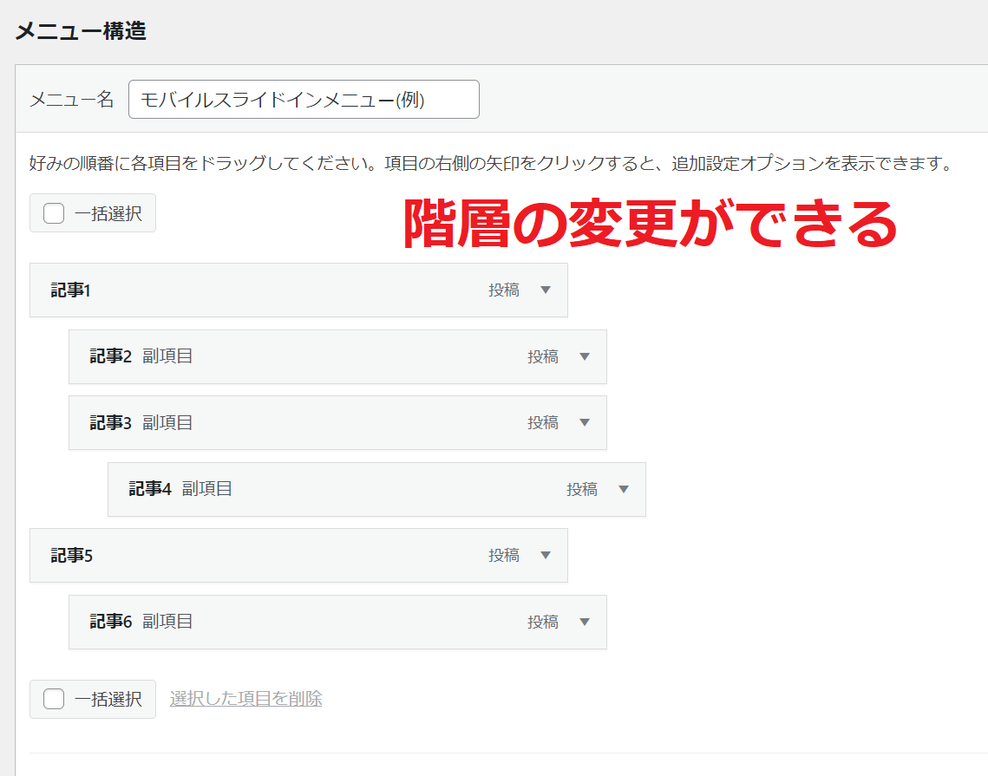Focus the メニュー名 input field
The width and height of the screenshot is (988, 776).
pos(304,100)
